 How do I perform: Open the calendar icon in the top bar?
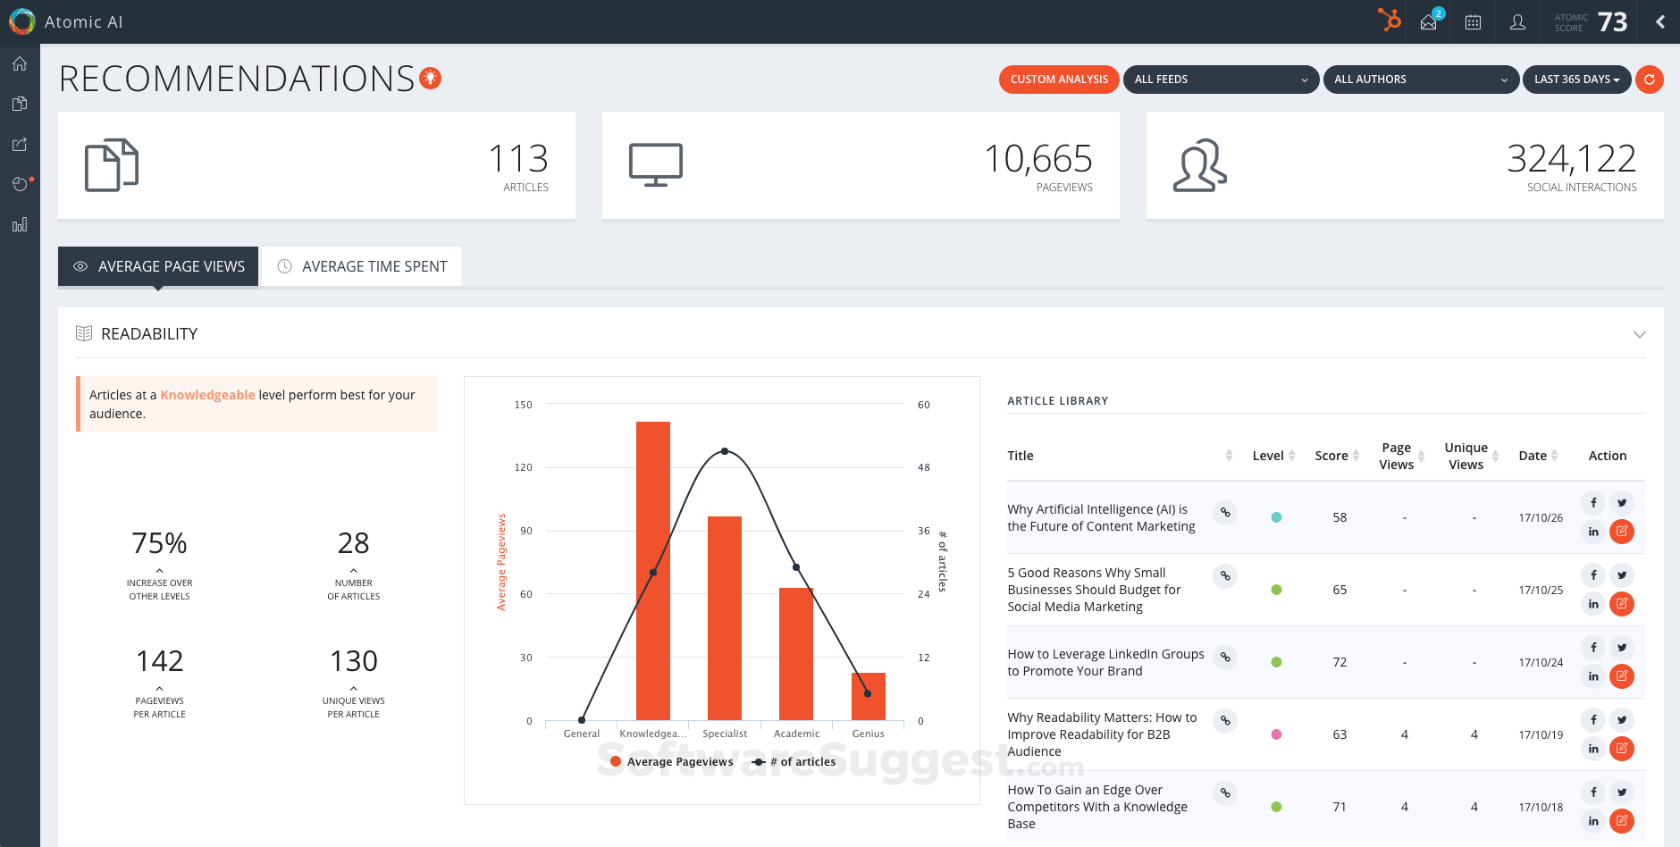tap(1473, 21)
